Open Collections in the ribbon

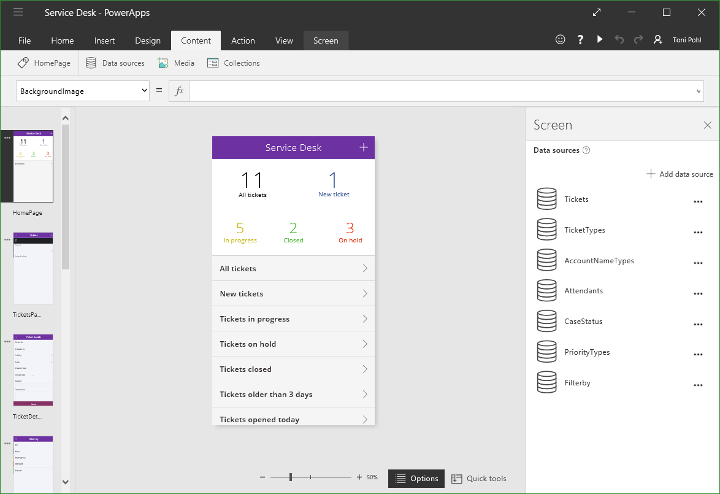pyautogui.click(x=234, y=63)
